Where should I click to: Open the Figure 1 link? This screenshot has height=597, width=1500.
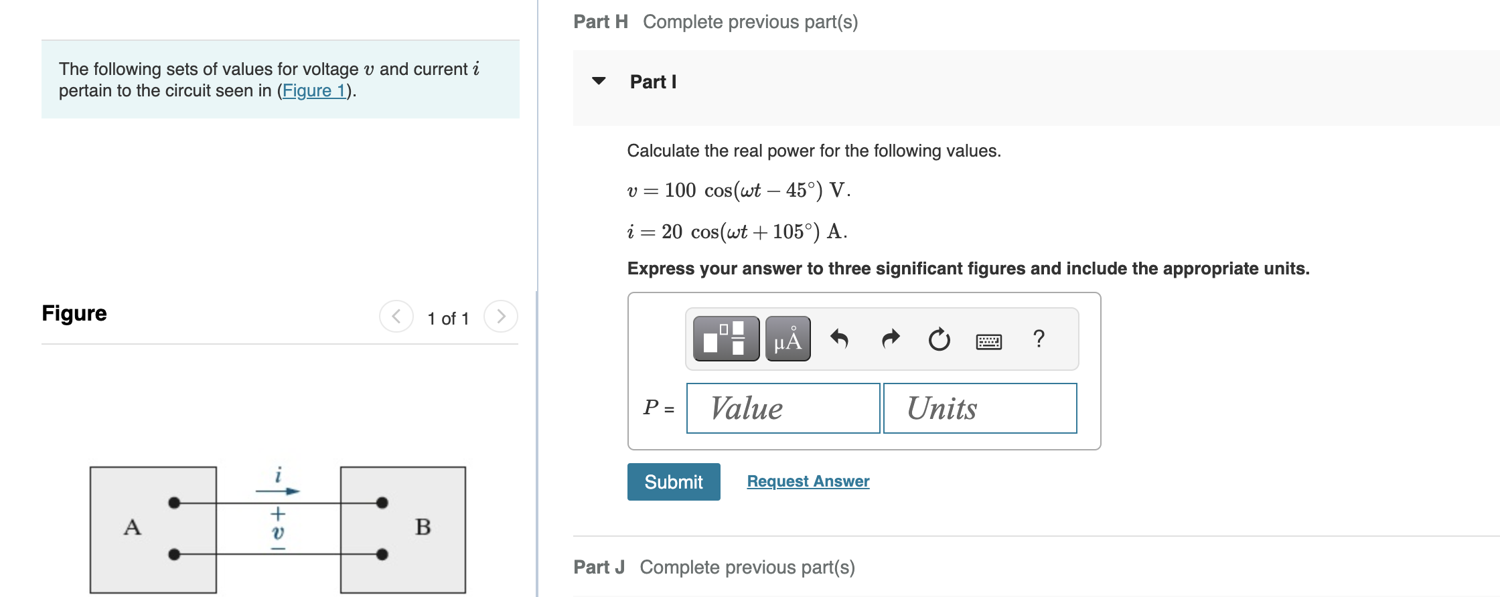click(x=314, y=91)
